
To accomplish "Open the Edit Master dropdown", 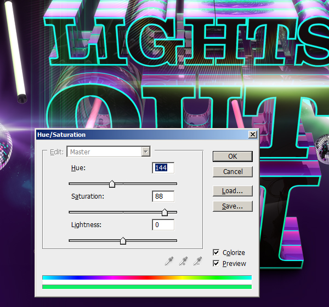I will tap(109, 152).
